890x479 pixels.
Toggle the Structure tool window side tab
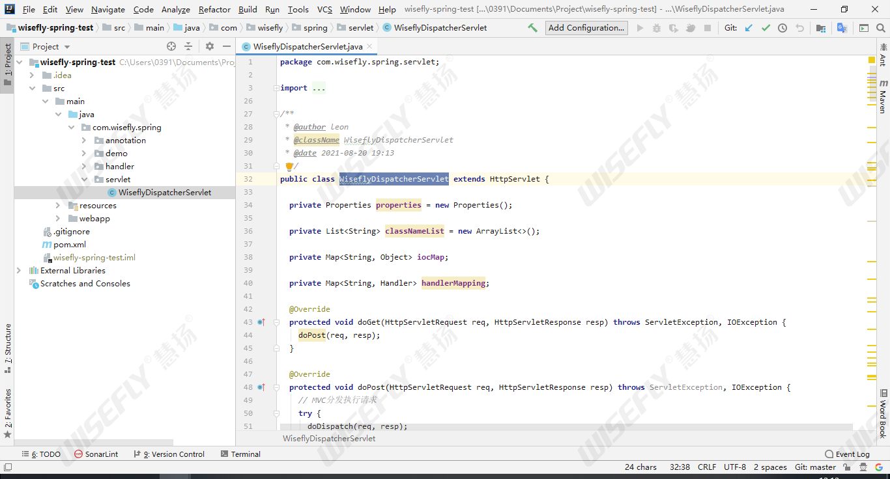(7, 349)
